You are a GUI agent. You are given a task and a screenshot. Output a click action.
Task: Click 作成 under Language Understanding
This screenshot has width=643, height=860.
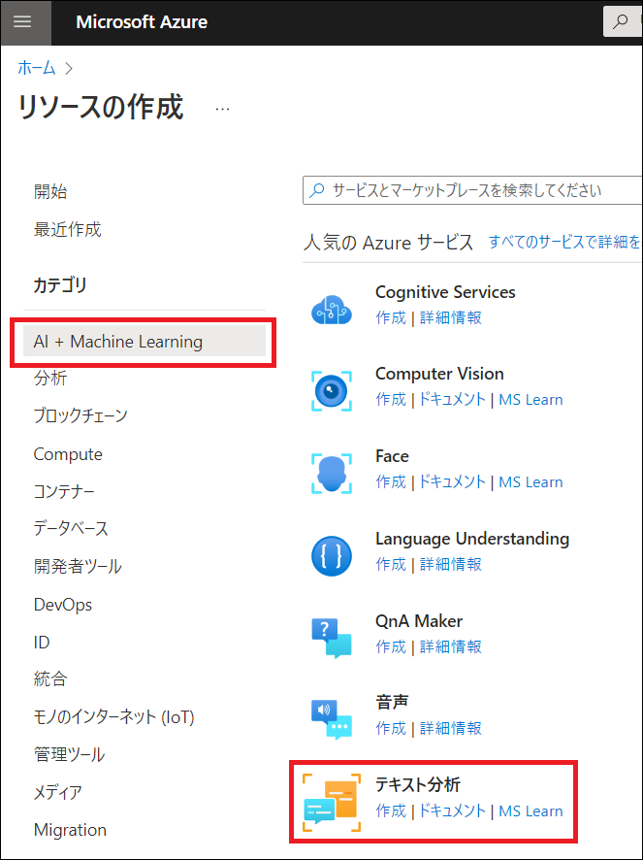coord(391,564)
